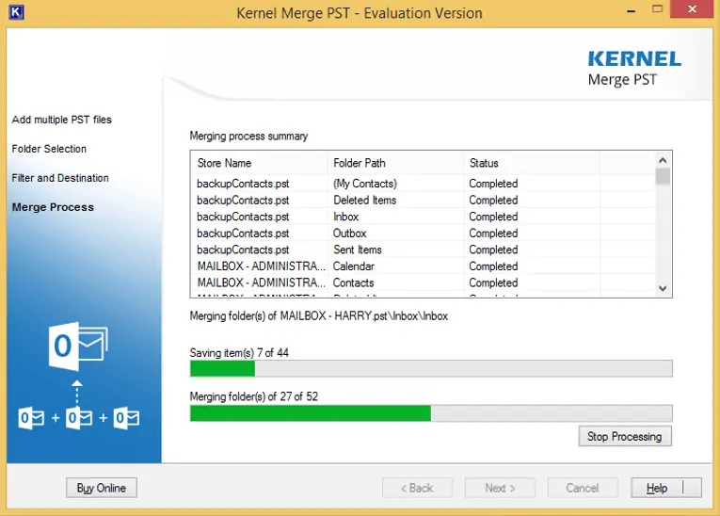720x516 pixels.
Task: Select the (My Contacts) folder row
Action: (423, 184)
